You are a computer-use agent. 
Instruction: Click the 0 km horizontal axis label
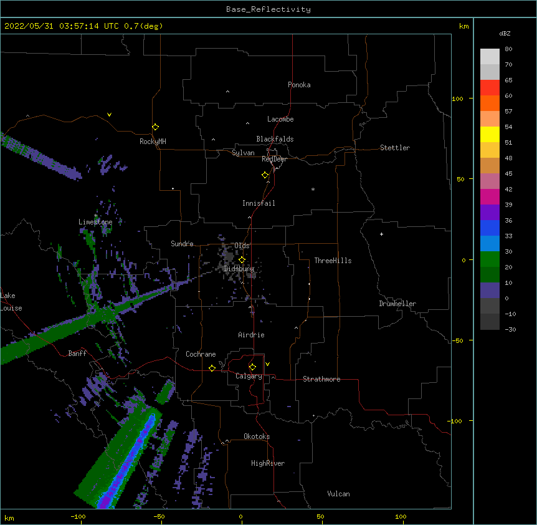pyautogui.click(x=240, y=516)
